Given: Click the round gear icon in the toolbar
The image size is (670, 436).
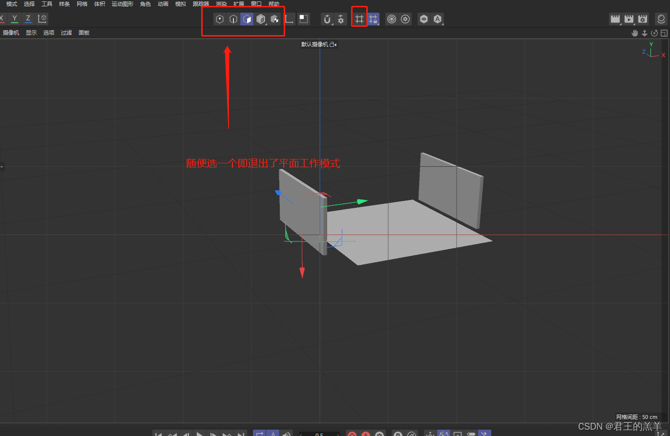Looking at the screenshot, I should 405,20.
